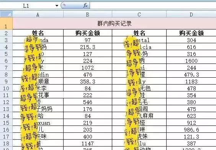216x150 pixels.
Task: Select the cell with value 479.3
Action: coord(191,74)
